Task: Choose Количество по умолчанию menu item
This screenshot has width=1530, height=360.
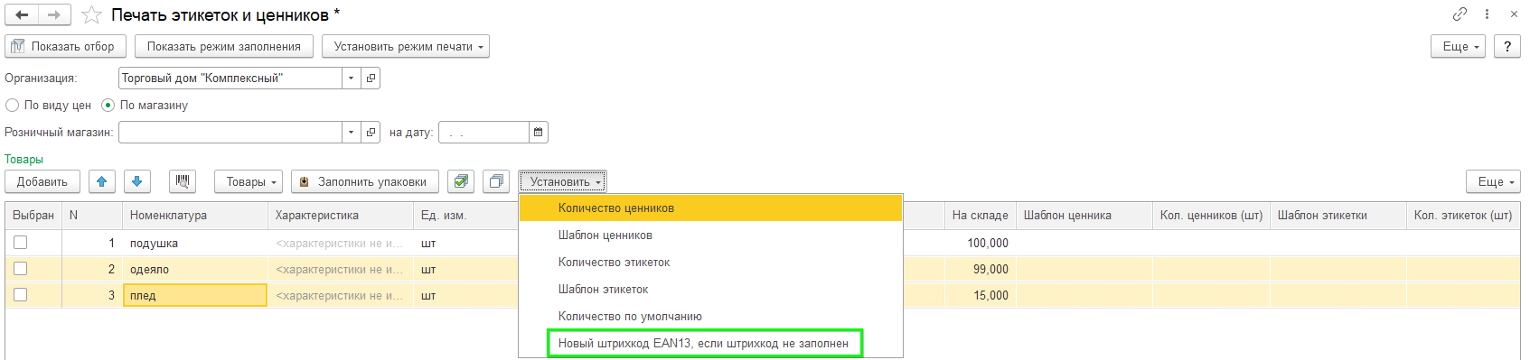Action: (x=710, y=317)
